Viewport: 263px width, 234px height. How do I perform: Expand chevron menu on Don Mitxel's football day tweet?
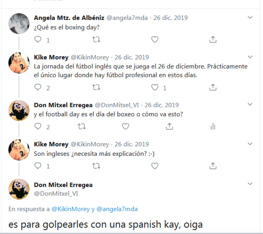(250, 104)
